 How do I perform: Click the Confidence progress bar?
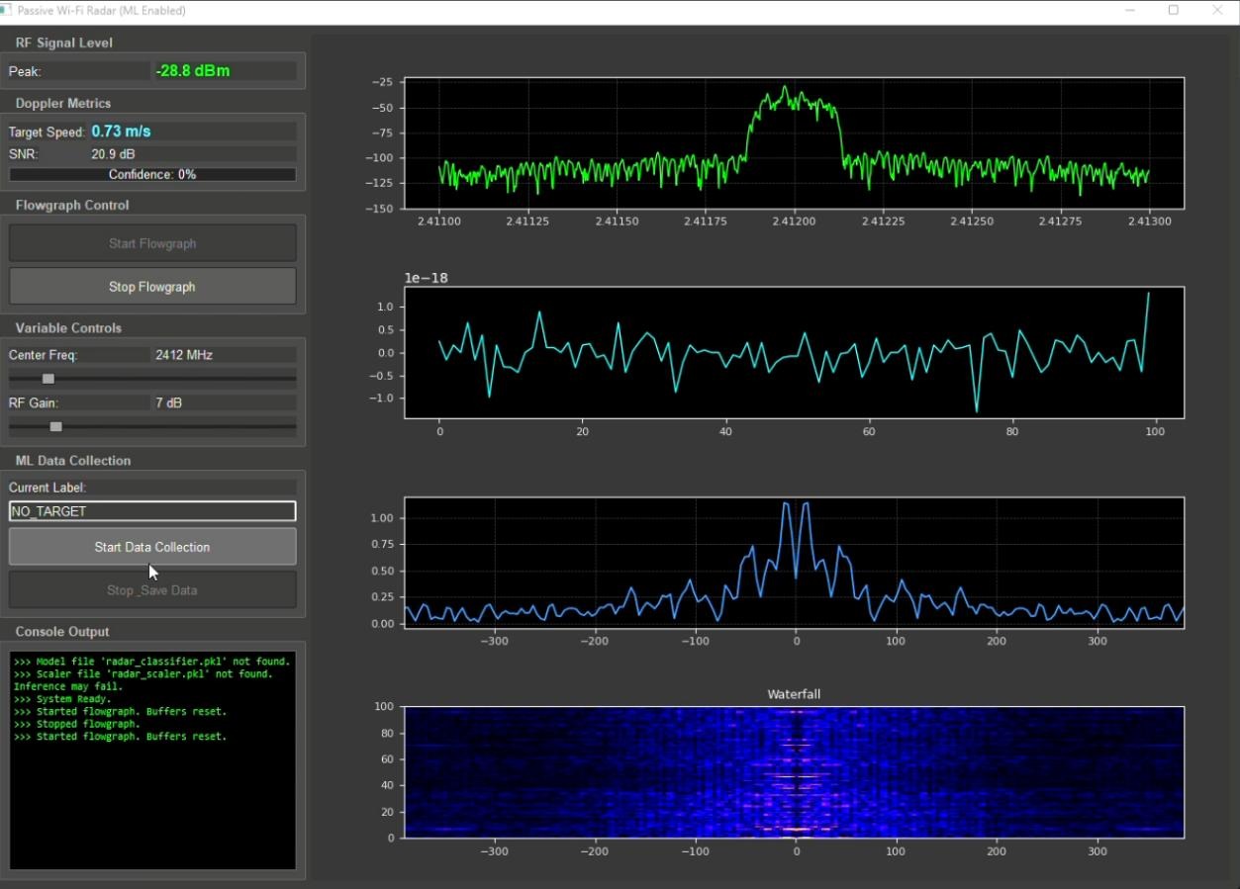pyautogui.click(x=152, y=174)
